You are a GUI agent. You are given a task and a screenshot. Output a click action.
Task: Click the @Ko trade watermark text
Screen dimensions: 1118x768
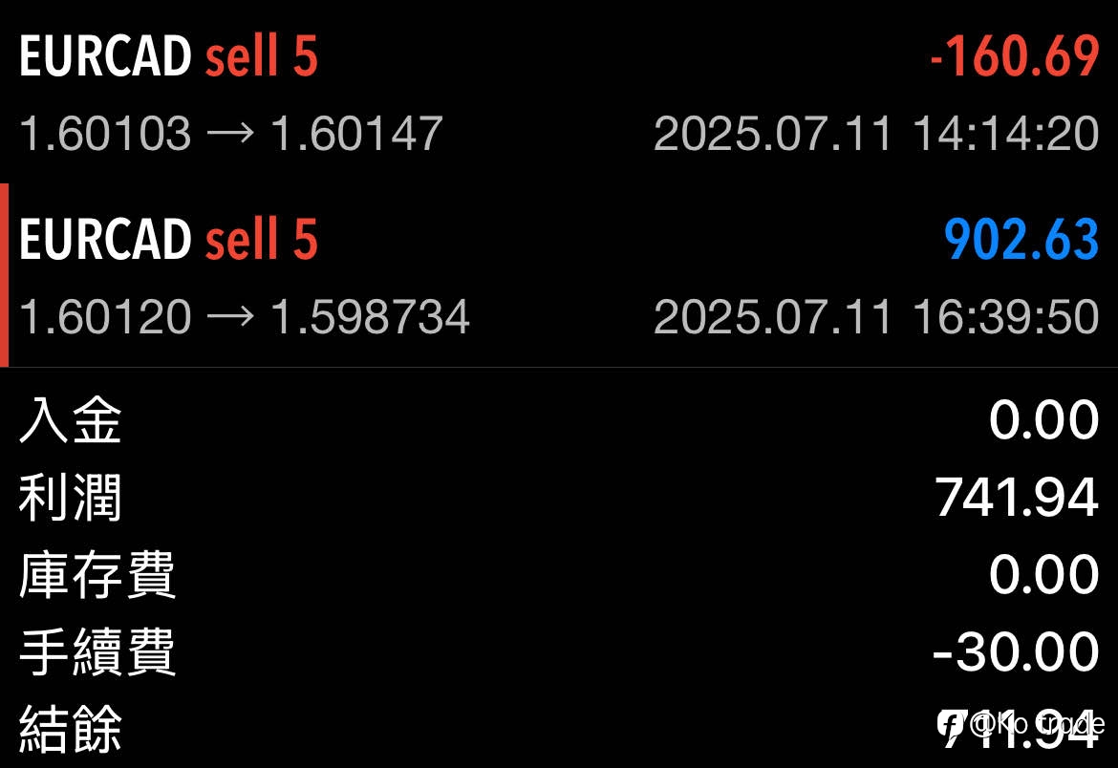pos(1038,724)
